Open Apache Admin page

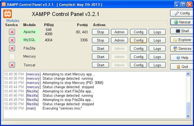[119, 32]
